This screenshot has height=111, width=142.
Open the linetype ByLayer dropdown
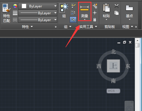pyautogui.click(x=55, y=20)
